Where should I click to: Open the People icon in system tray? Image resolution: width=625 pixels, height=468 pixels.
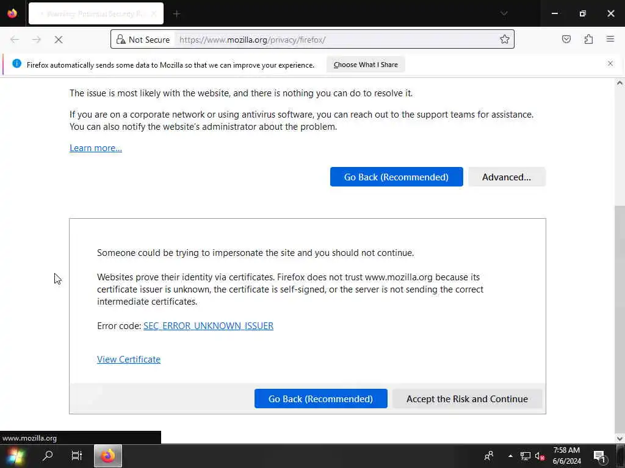tap(489, 456)
